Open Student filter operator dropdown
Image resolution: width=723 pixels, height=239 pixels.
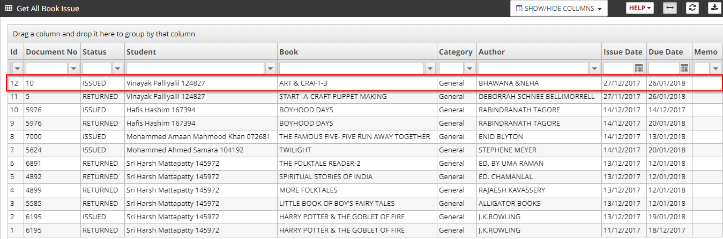(x=271, y=68)
